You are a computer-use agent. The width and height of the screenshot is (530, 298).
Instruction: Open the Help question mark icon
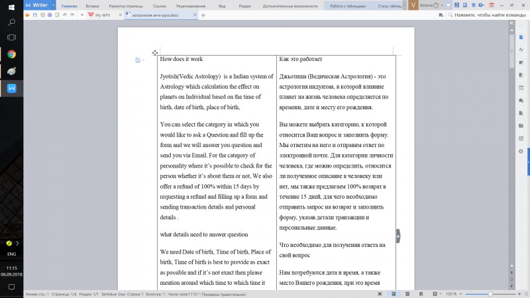481,5
